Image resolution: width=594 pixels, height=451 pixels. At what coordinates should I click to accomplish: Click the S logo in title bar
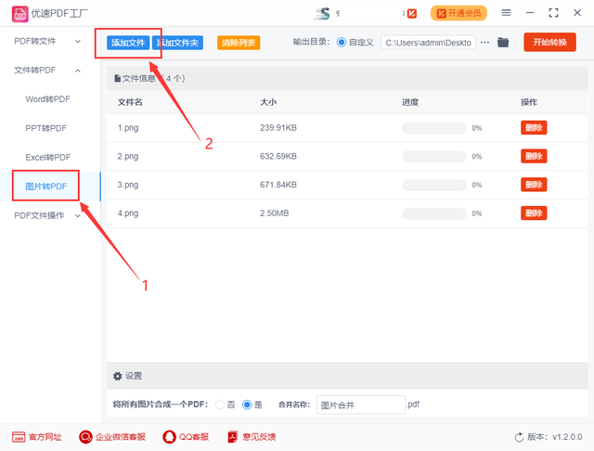pos(322,14)
